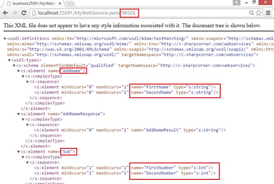Collapse the s:schema node
Viewport: 274px width, 184px height.
click(14, 65)
